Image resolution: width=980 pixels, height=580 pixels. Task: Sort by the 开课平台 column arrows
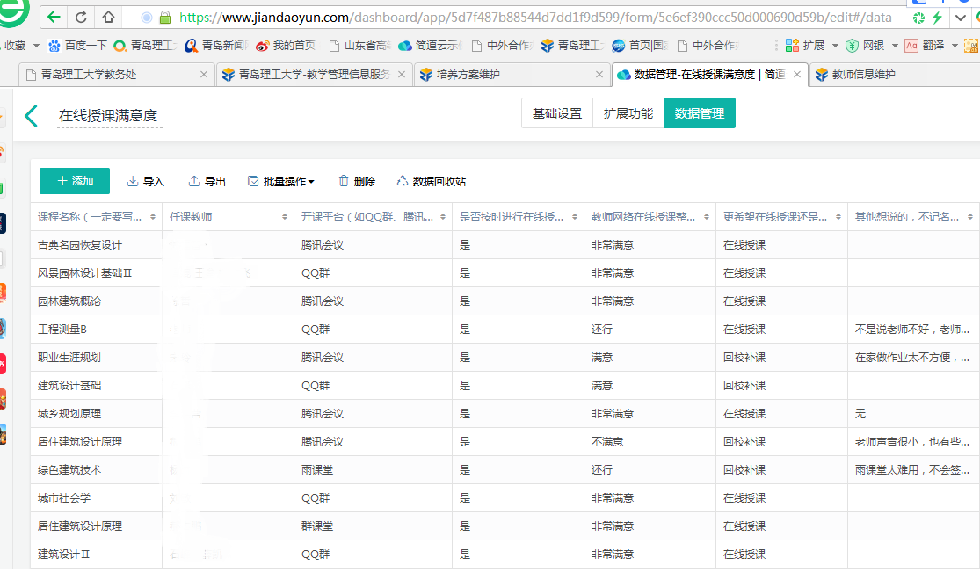coord(443,217)
